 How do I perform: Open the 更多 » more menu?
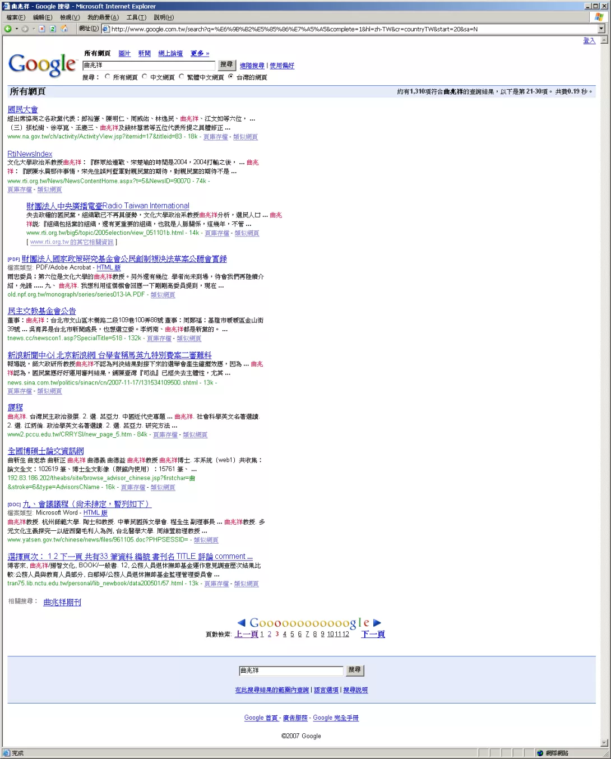(x=200, y=53)
